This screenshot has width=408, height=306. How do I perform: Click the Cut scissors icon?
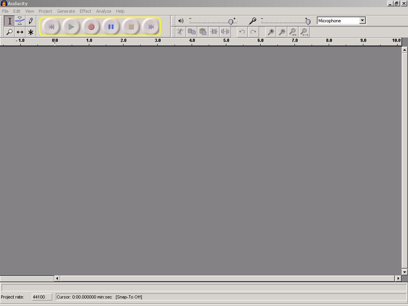pyautogui.click(x=180, y=32)
